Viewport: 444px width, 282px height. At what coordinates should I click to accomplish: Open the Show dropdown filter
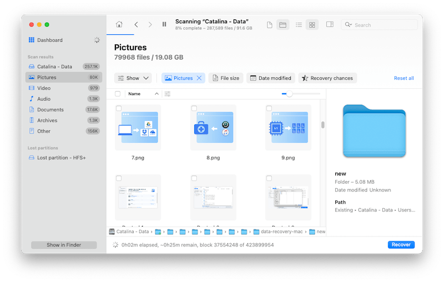tap(133, 78)
